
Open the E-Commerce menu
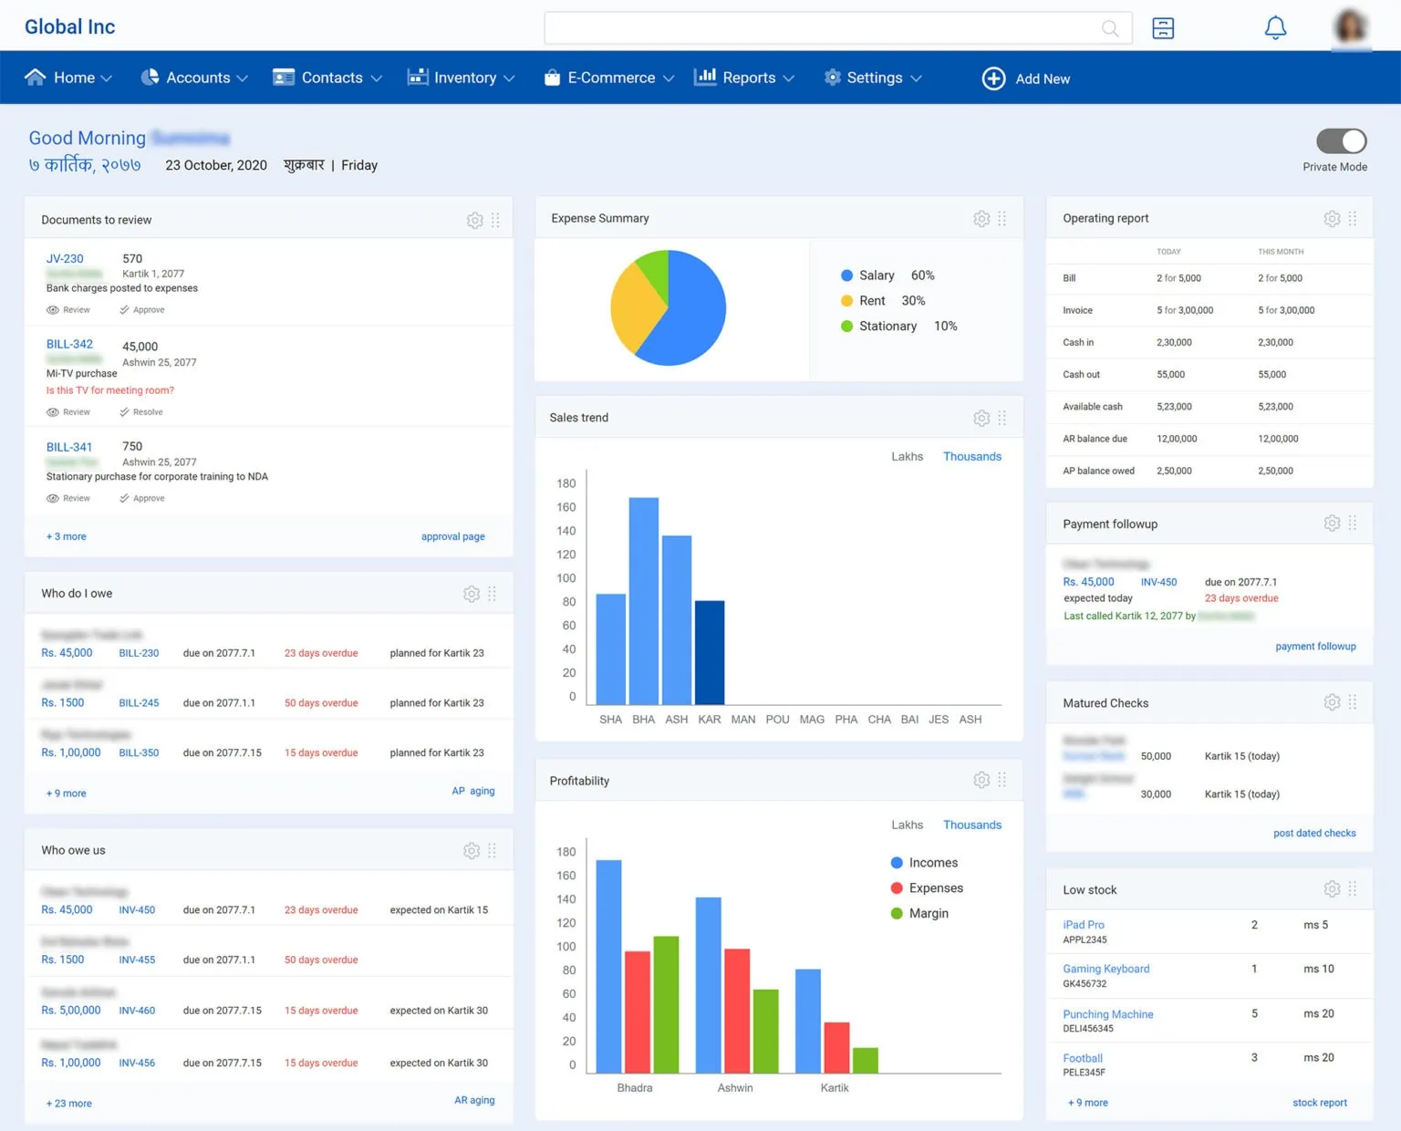pos(609,78)
